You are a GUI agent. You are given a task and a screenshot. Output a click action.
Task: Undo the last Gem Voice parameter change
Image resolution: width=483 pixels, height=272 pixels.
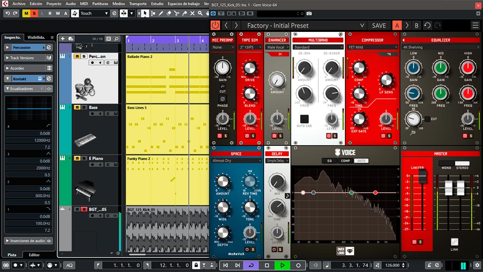tap(427, 25)
